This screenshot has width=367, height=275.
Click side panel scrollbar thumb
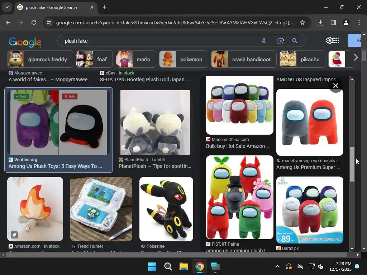pos(352,164)
